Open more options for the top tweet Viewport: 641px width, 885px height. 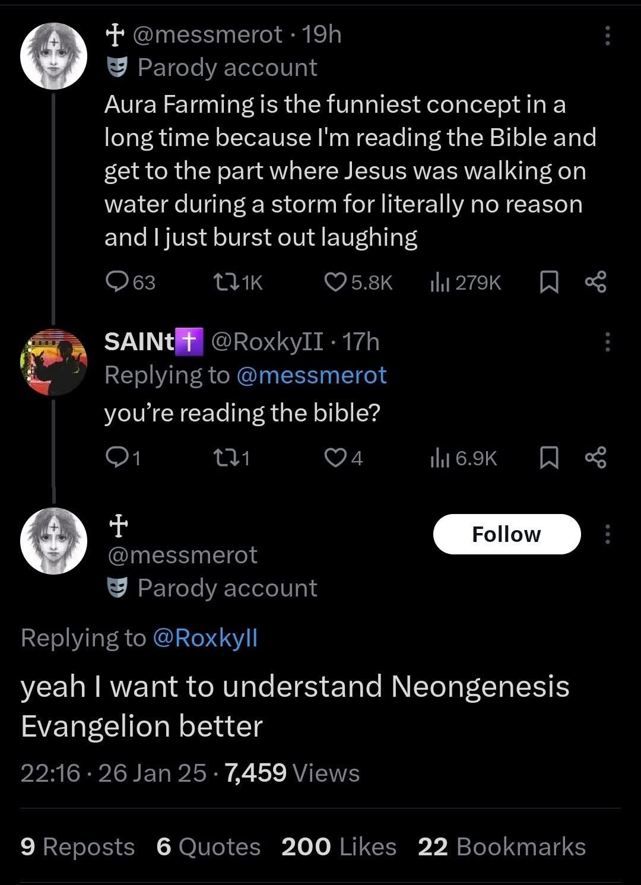point(607,36)
